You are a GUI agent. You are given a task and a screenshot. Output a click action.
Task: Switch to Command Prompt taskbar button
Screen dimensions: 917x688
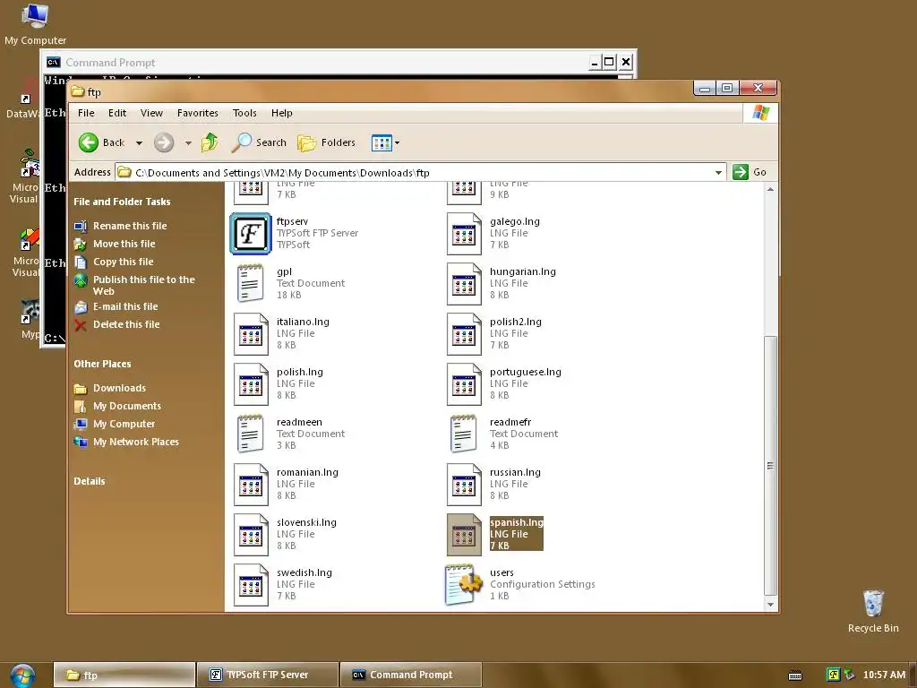[411, 675]
